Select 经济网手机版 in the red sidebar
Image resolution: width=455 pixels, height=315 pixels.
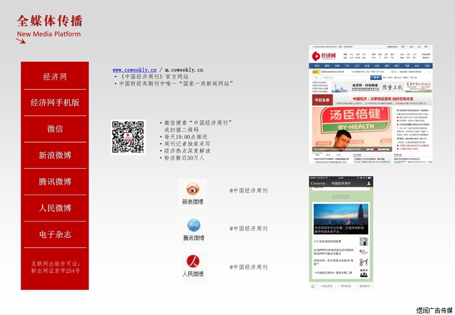tap(55, 103)
